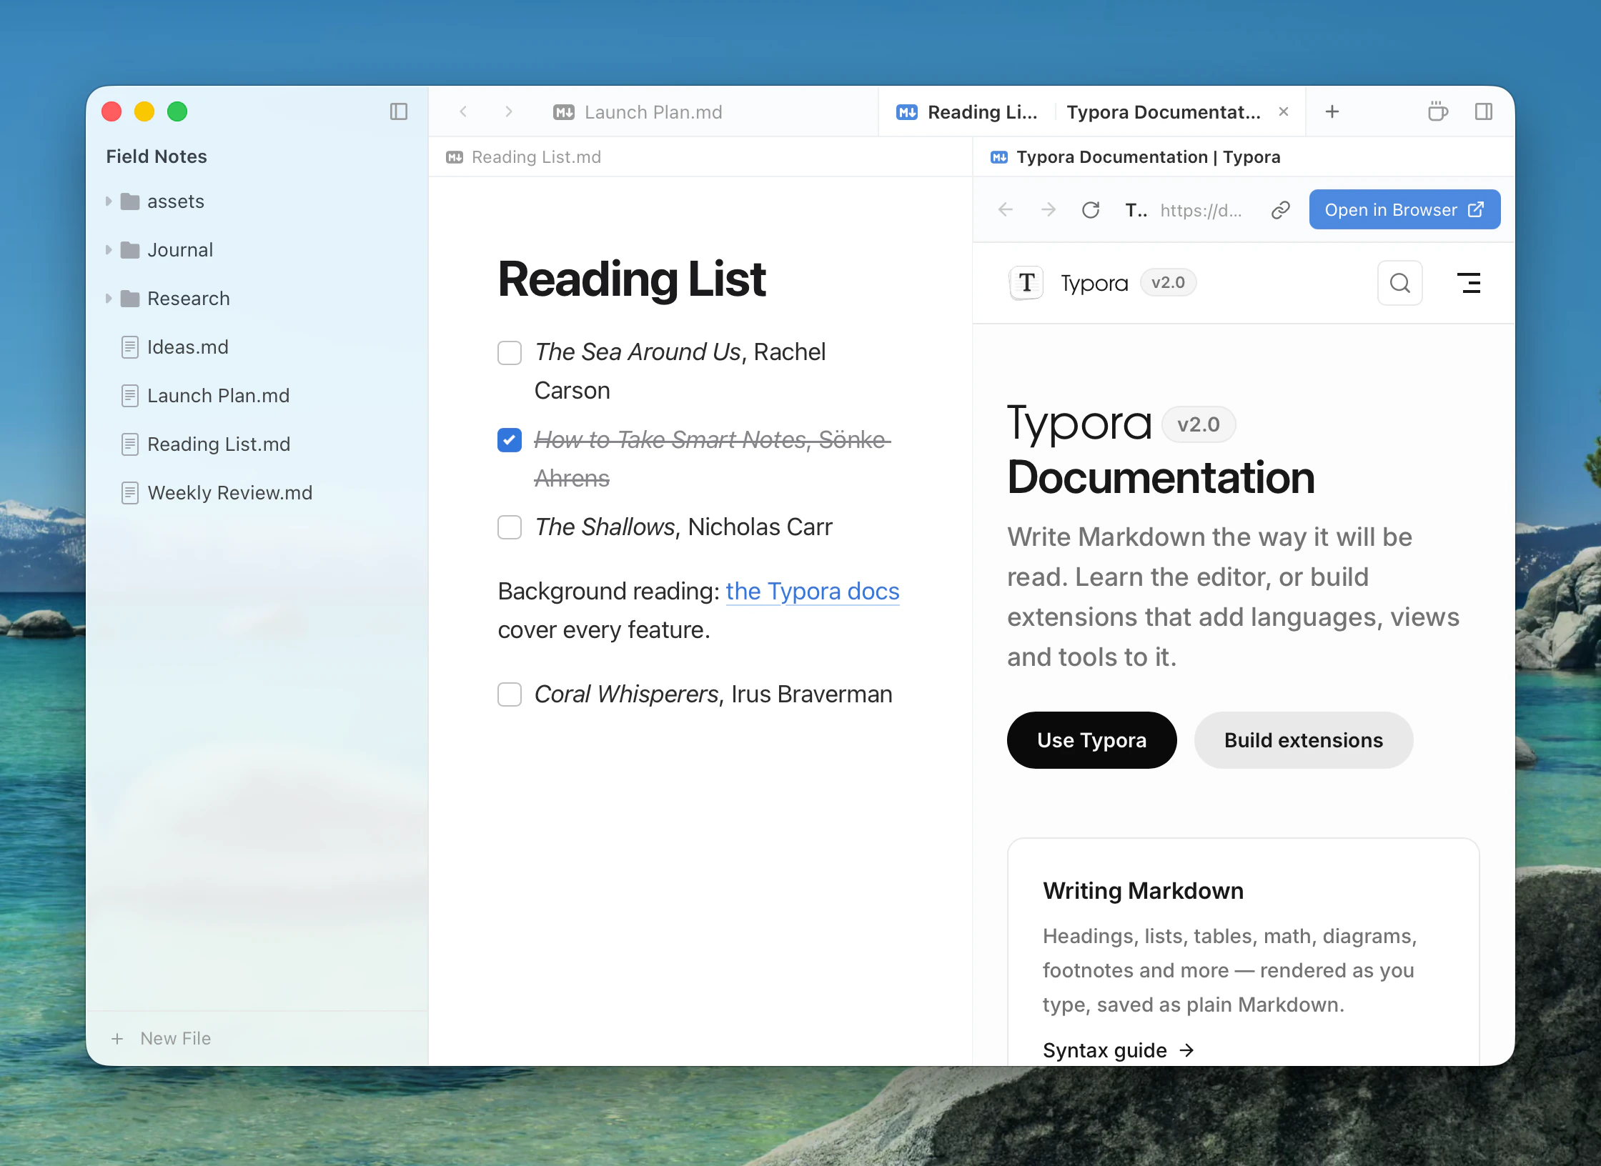
Task: Click the Field Notes sidebar title
Action: tap(157, 156)
